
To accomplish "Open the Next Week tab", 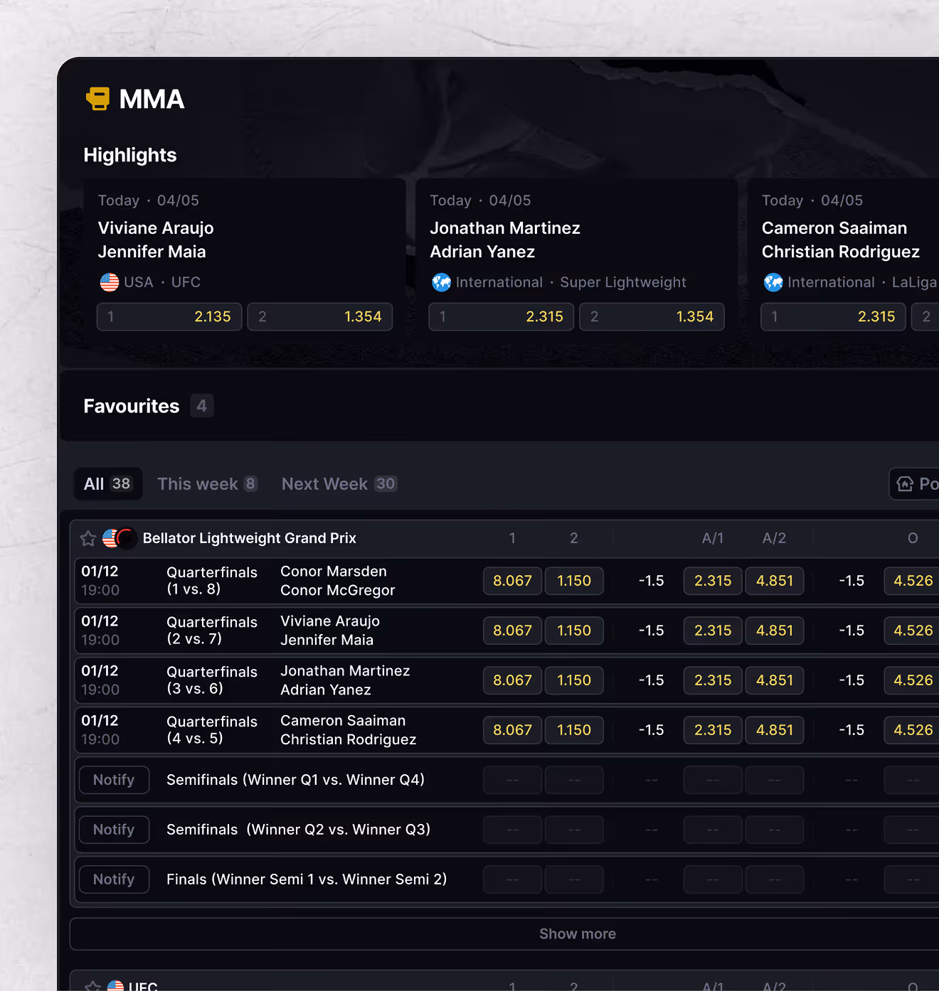I will [339, 484].
